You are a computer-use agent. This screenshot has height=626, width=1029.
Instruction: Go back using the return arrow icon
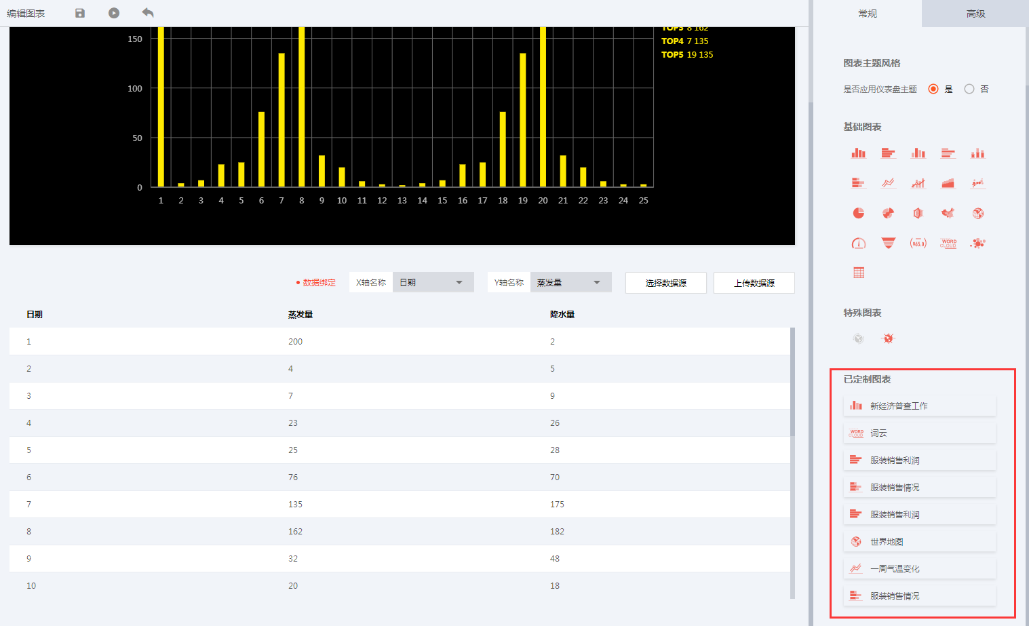click(148, 13)
